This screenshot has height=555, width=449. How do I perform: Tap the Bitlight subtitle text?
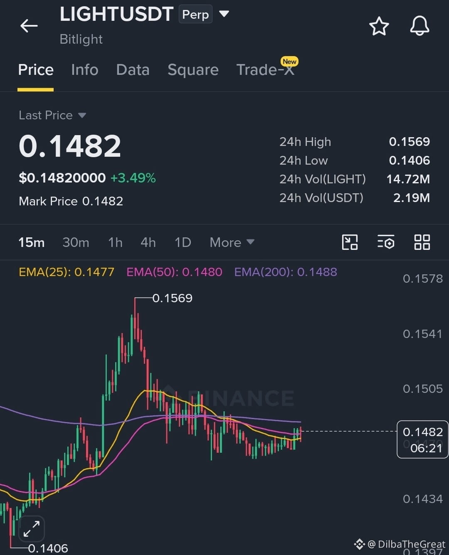81,39
